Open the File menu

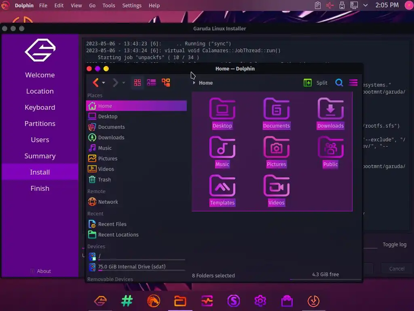click(43, 5)
